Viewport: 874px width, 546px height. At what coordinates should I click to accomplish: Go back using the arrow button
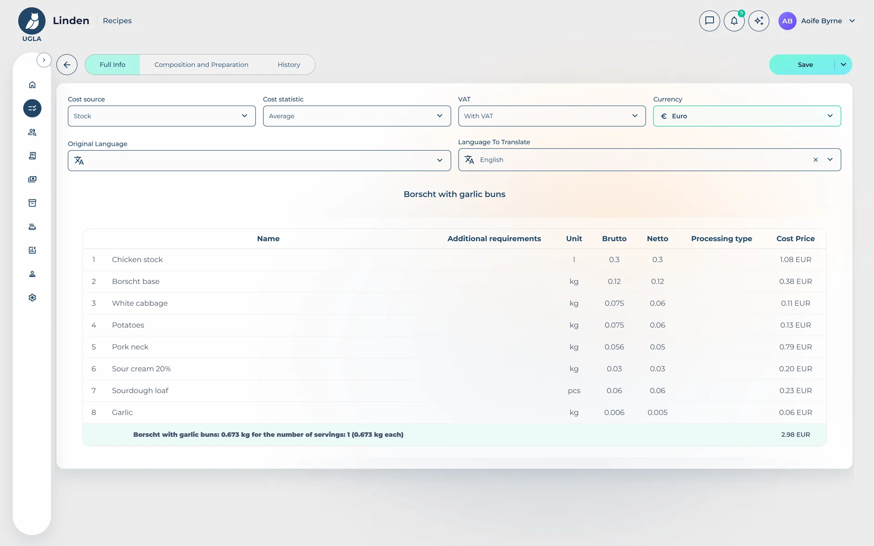point(67,65)
